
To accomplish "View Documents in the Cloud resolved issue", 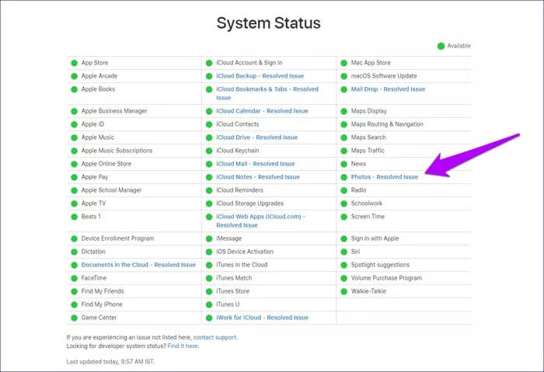I will pyautogui.click(x=138, y=265).
